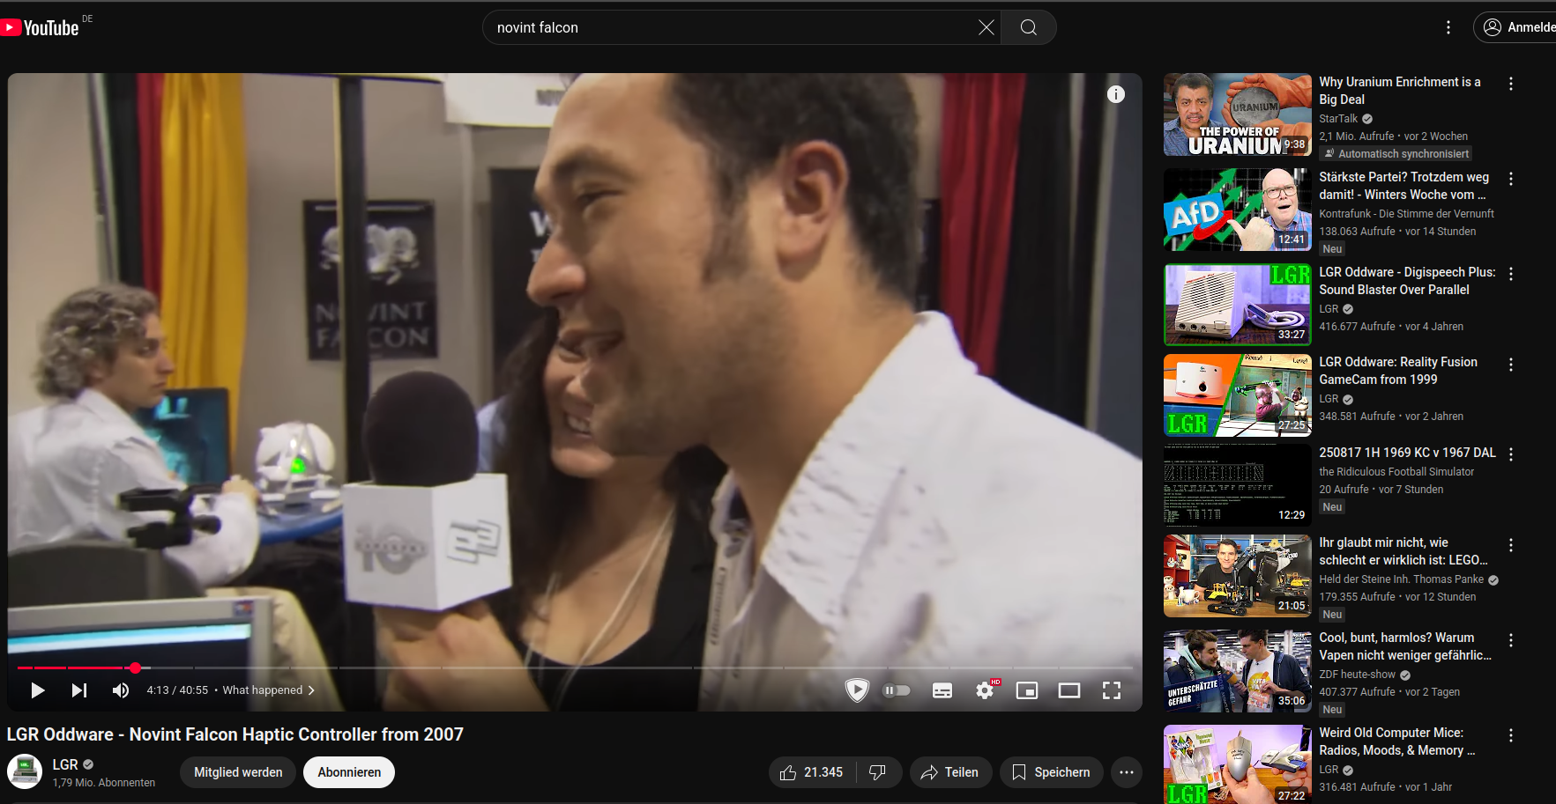Mute the video volume
1556x804 pixels.
[121, 690]
